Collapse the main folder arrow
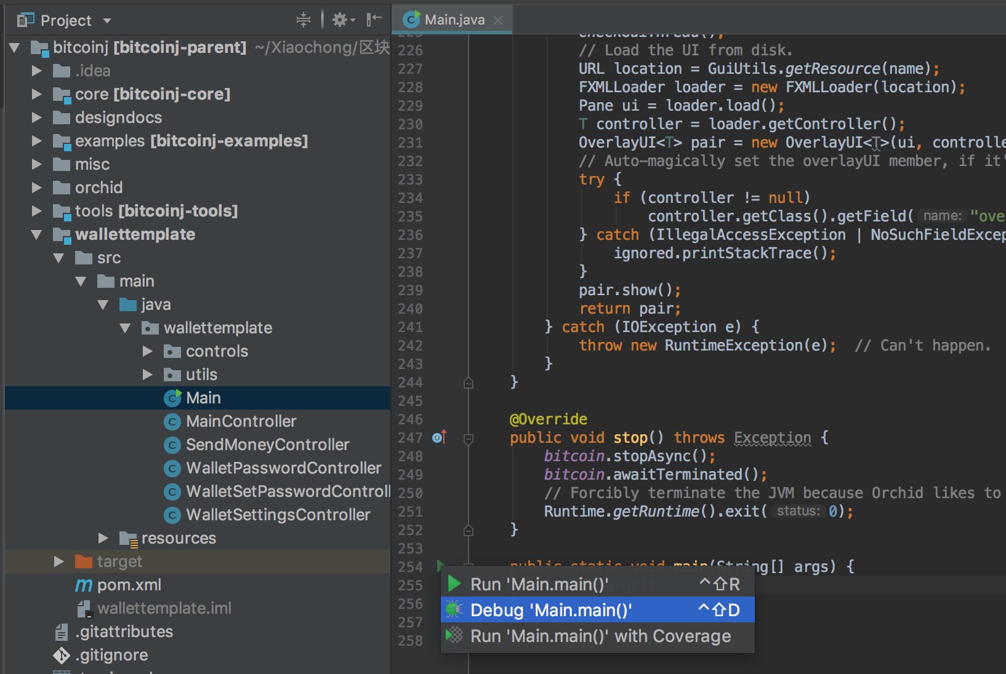1006x674 pixels. [81, 281]
